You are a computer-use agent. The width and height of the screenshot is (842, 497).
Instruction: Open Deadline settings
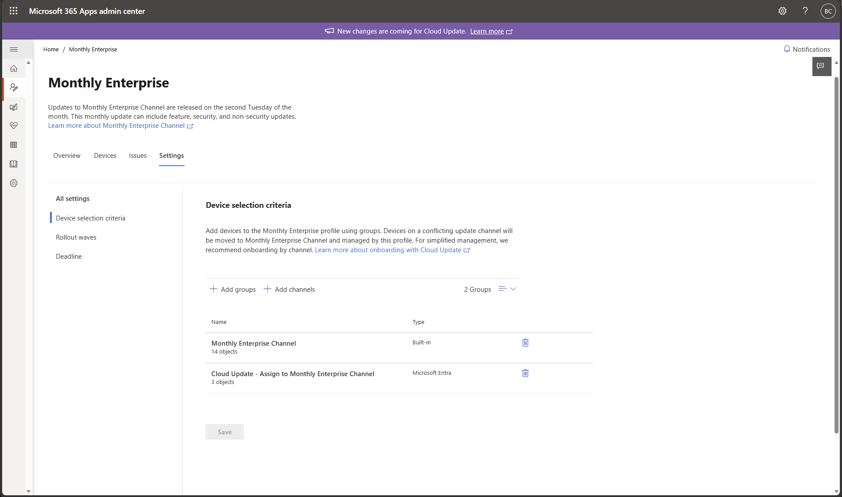tap(69, 257)
